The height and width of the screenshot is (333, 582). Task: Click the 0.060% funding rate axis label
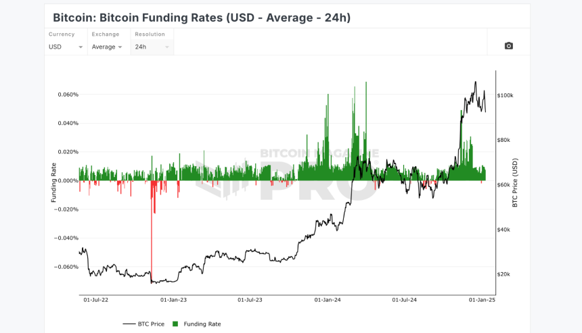tap(68, 95)
